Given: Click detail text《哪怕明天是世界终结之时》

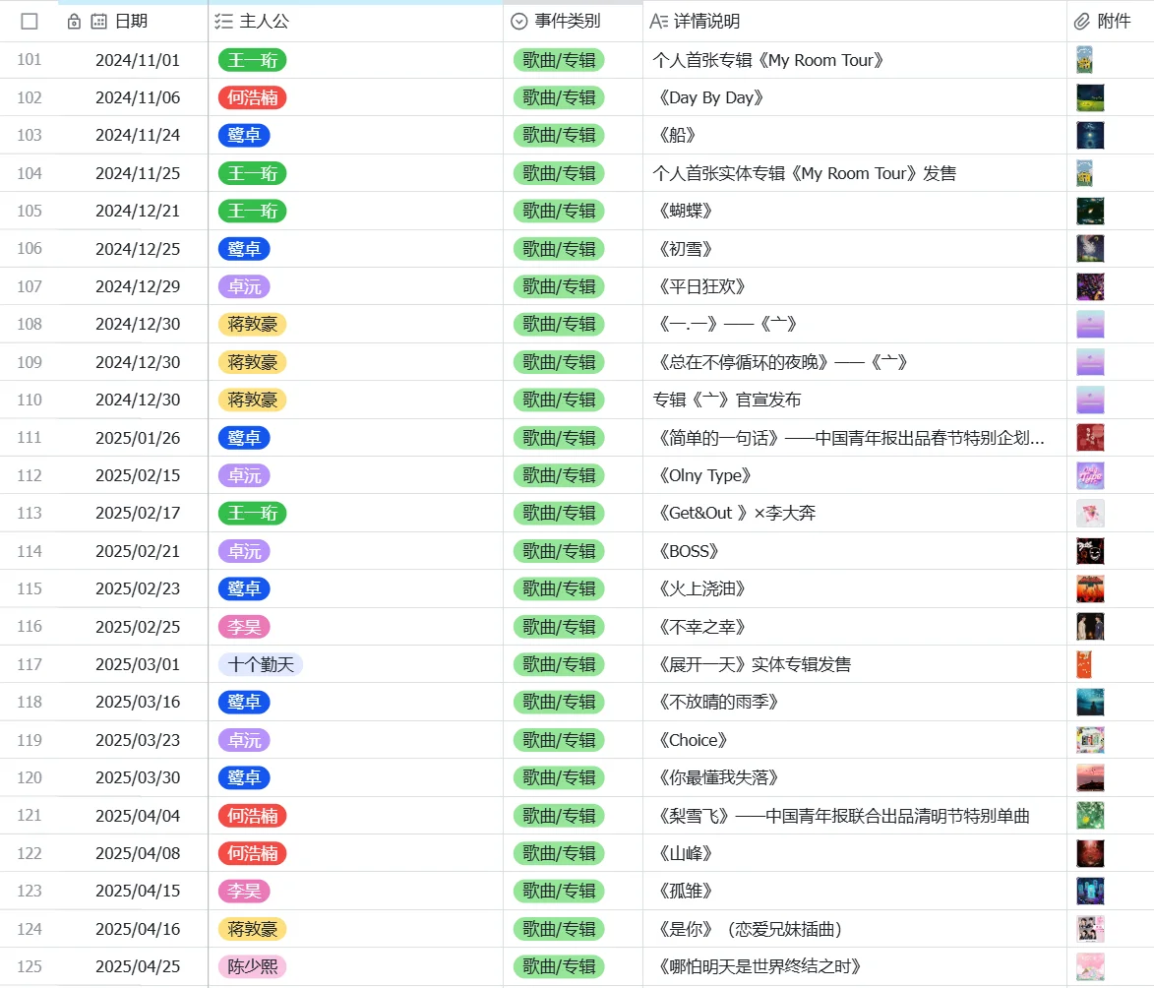Looking at the screenshot, I should pos(760,966).
